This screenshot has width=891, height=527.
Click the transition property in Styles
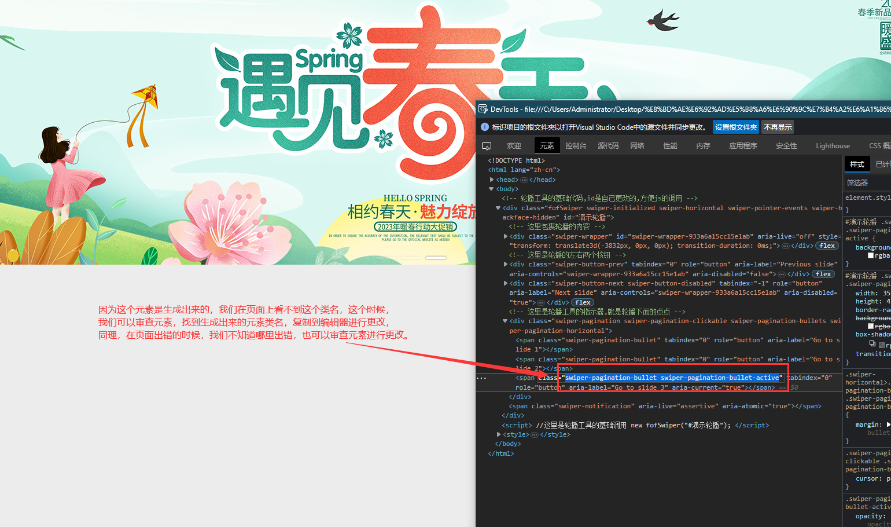click(x=873, y=354)
